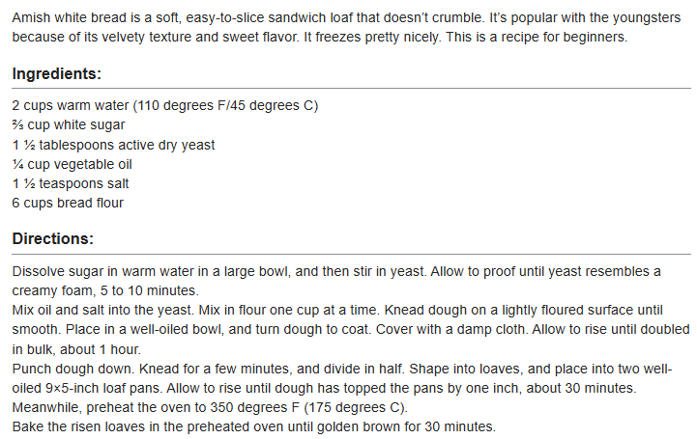Click the text "in bulk, about 1 hour"
Viewport: 697px width, 439px height.
[x=76, y=349]
